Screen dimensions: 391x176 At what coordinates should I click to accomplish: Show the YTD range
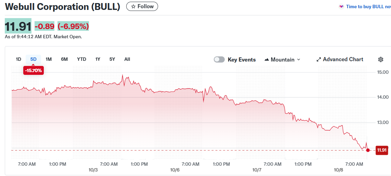point(81,59)
